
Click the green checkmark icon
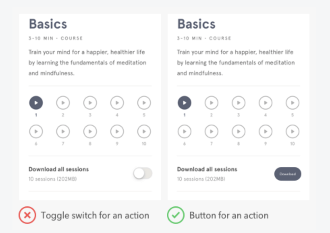pos(176,215)
